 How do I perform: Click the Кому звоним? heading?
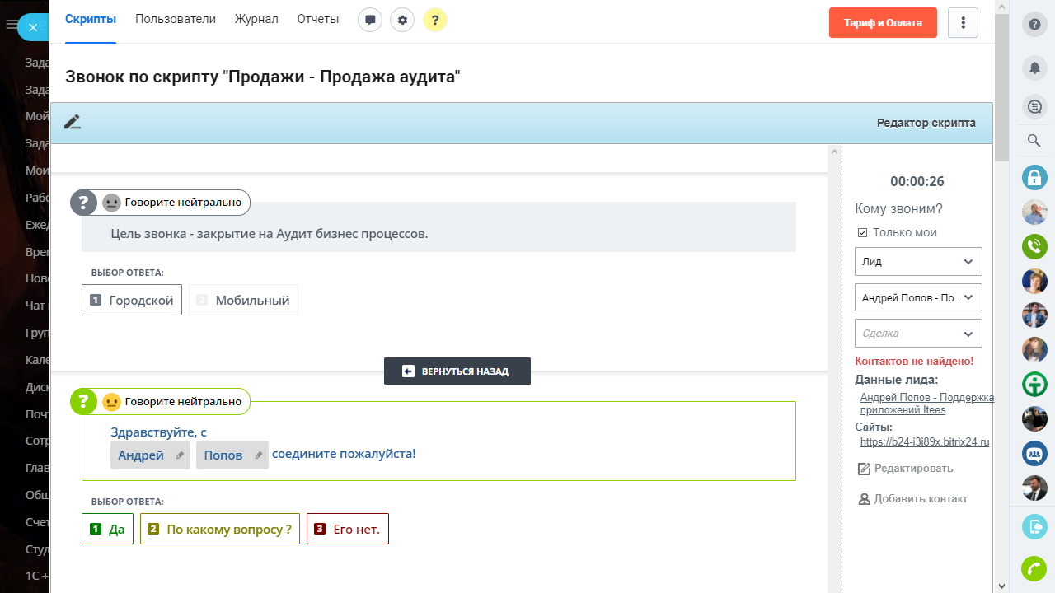point(898,209)
